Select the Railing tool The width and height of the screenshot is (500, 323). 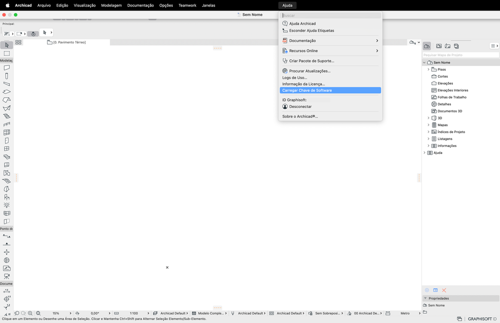click(7, 124)
